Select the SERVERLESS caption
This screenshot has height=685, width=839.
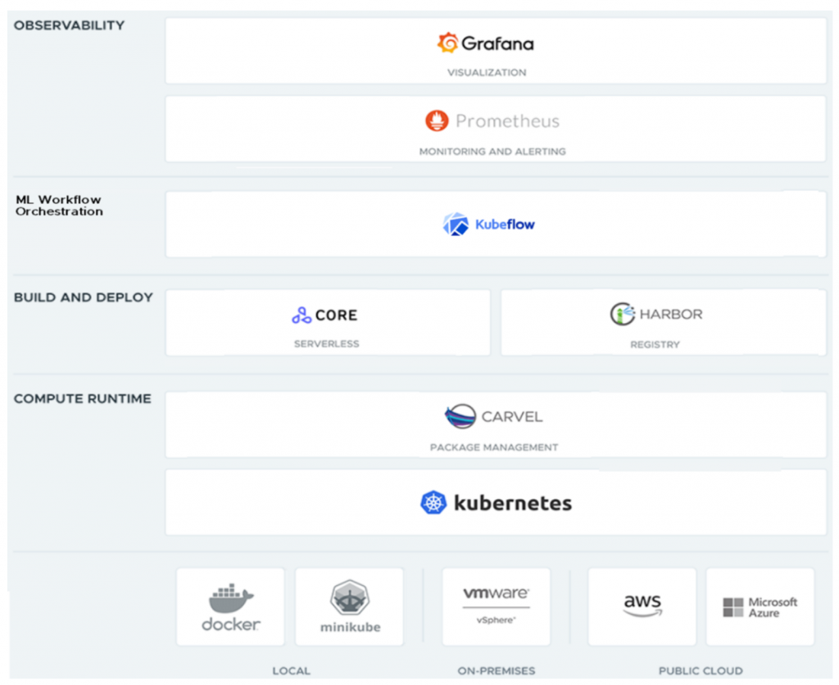(x=326, y=343)
